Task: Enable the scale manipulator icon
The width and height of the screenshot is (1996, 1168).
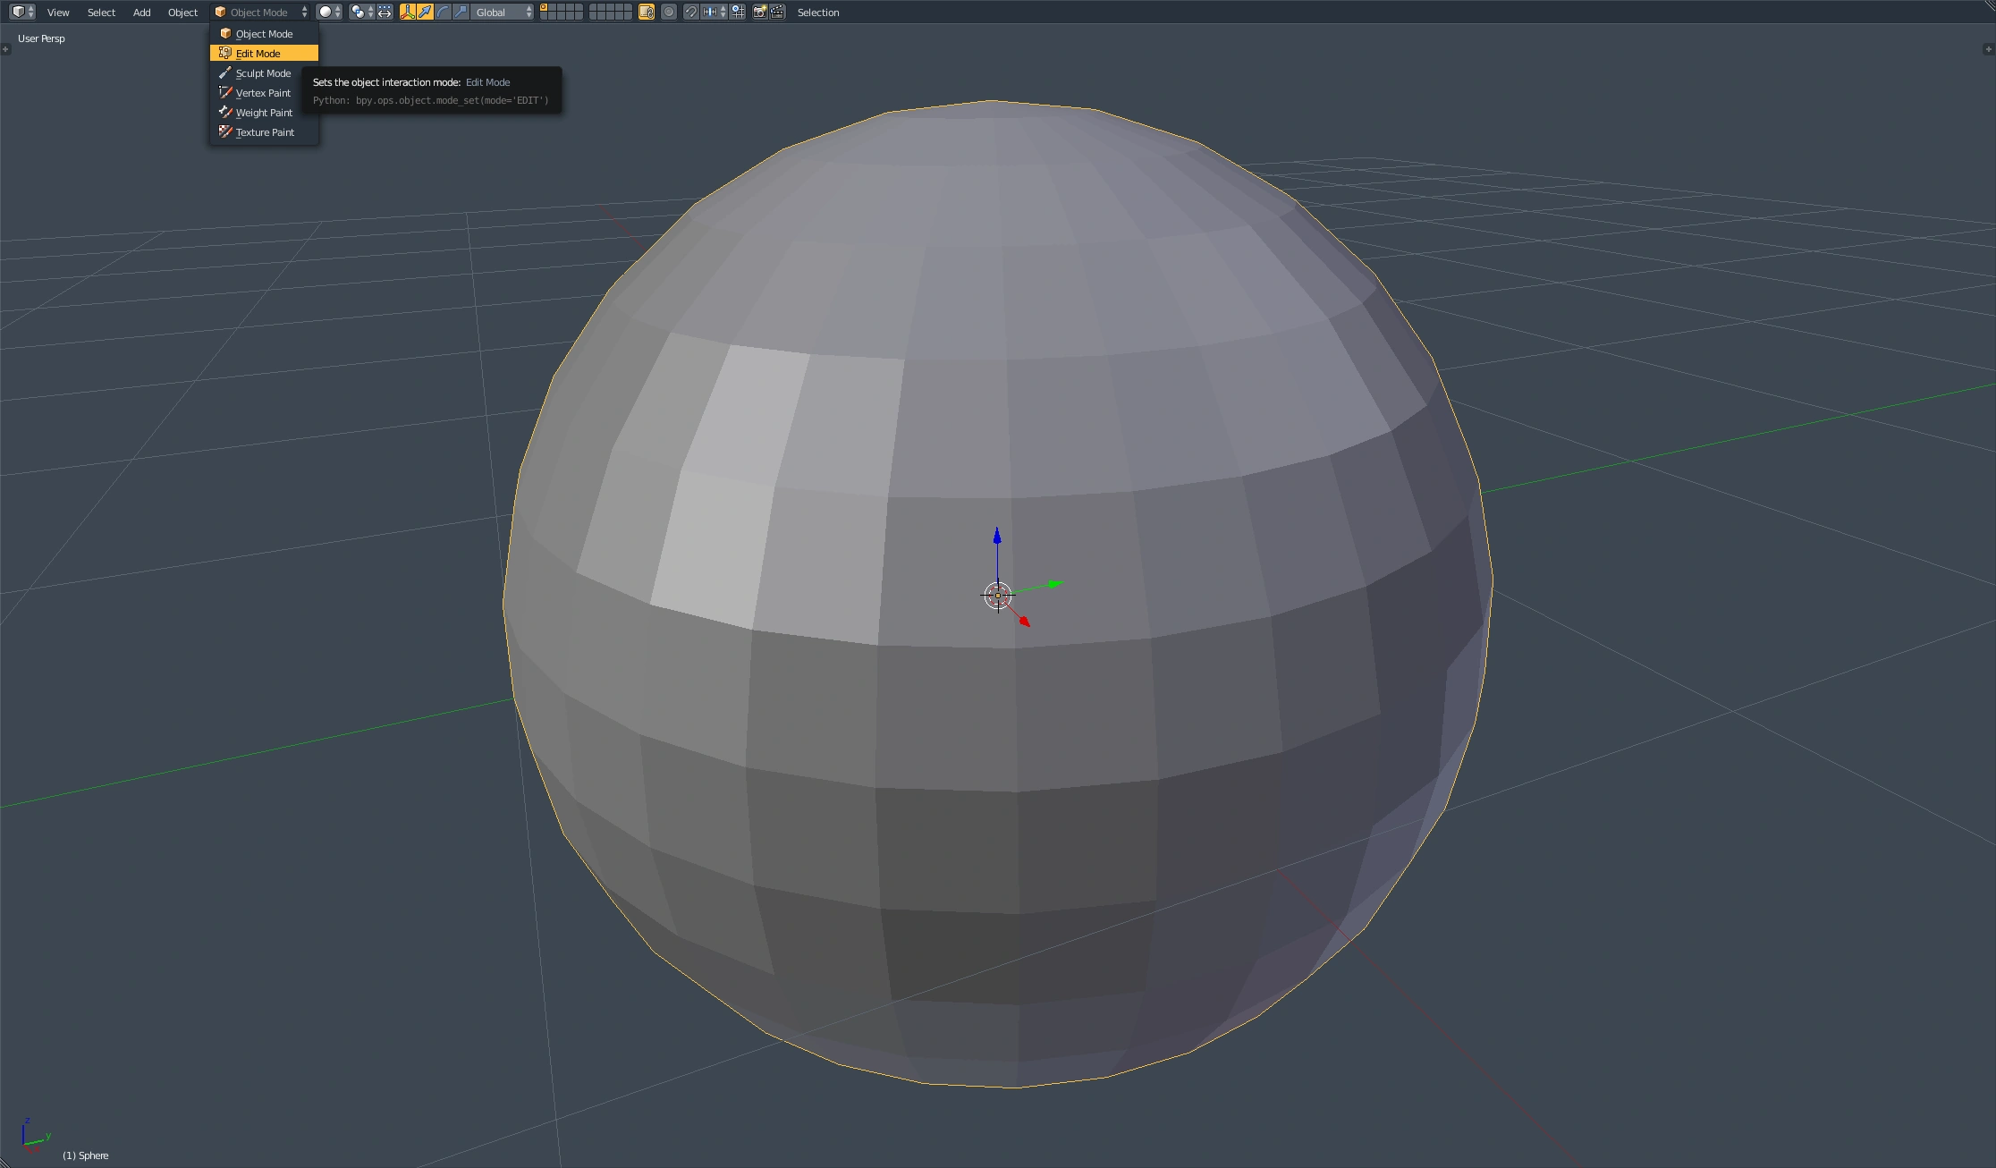Action: coord(460,12)
